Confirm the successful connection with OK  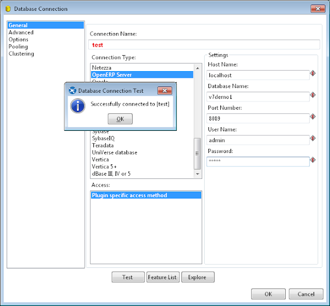(x=120, y=119)
